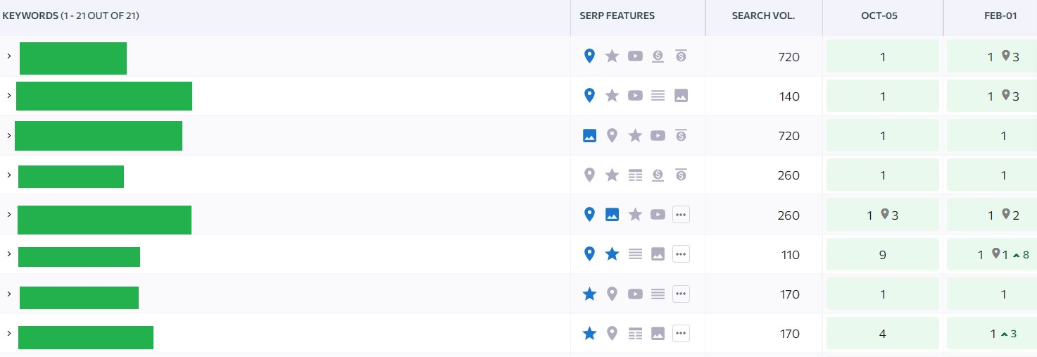
Task: Click the table-style snippet icon in the fourth row
Action: 635,175
